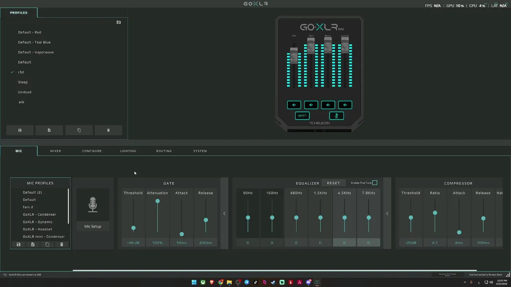Show hidden system tray icons
The width and height of the screenshot is (511, 287).
tap(465, 282)
